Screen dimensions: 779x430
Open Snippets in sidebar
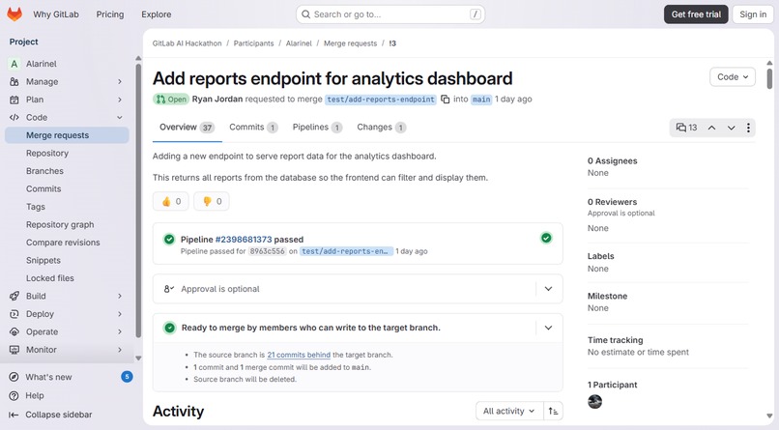tap(67, 260)
